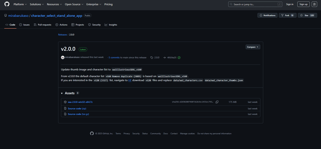Screen dimensions: 321x149
Task: Click the verified commit checkmark icon
Action: pyautogui.click(x=179, y=58)
